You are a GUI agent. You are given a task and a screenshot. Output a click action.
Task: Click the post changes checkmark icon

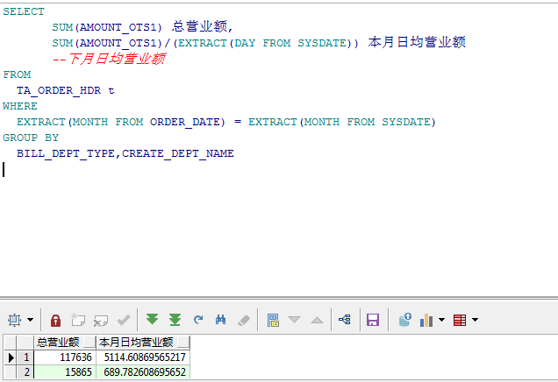(124, 320)
